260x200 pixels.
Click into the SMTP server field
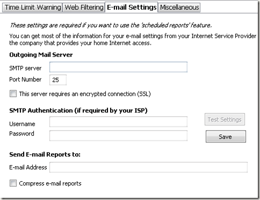click(x=118, y=67)
